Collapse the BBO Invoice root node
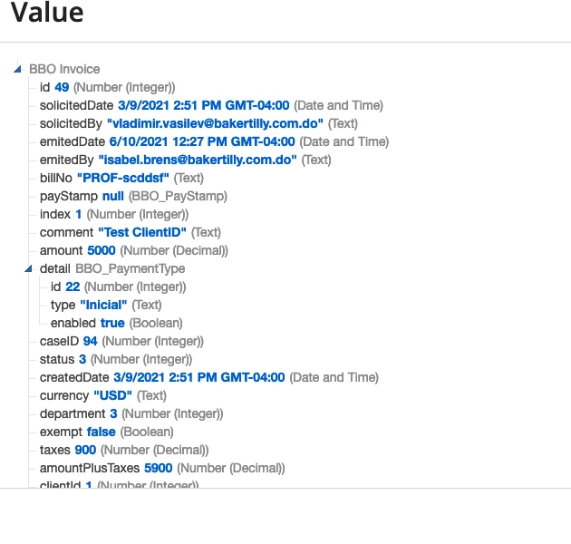This screenshot has width=571, height=544. coord(17,69)
